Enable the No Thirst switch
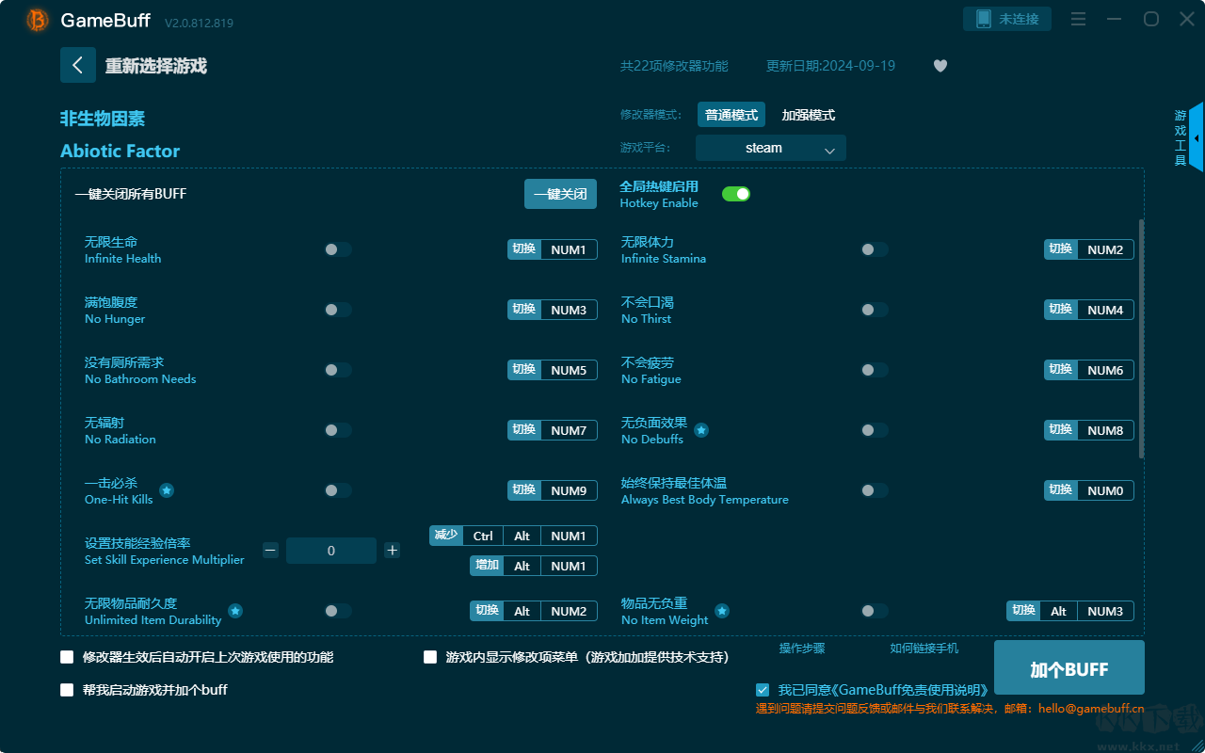Viewport: 1205px width, 753px height. pos(875,310)
